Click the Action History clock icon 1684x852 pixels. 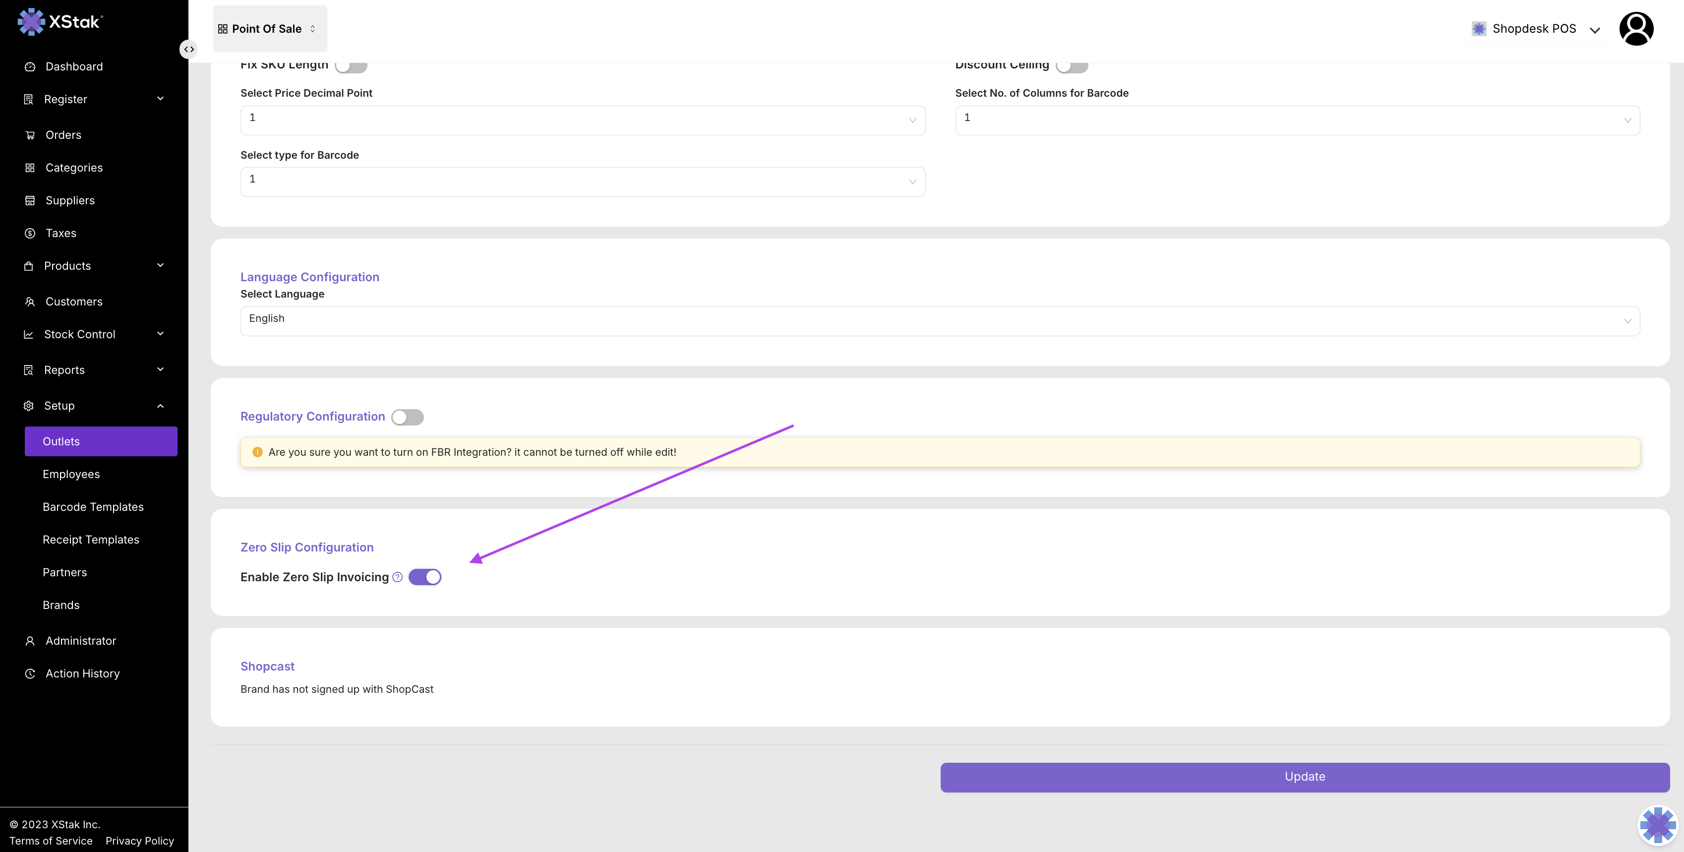(x=29, y=674)
